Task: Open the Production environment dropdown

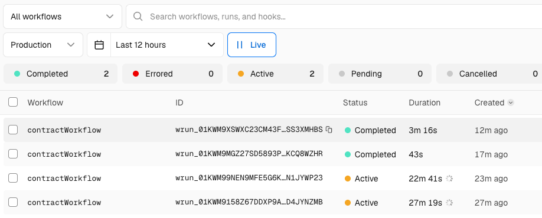Action: pos(43,45)
